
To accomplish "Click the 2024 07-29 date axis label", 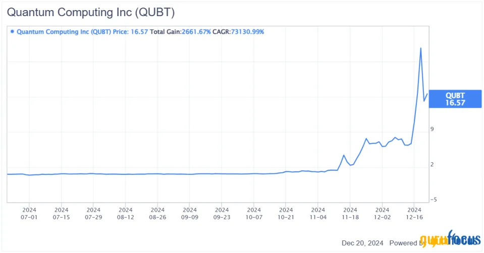I will click(93, 214).
